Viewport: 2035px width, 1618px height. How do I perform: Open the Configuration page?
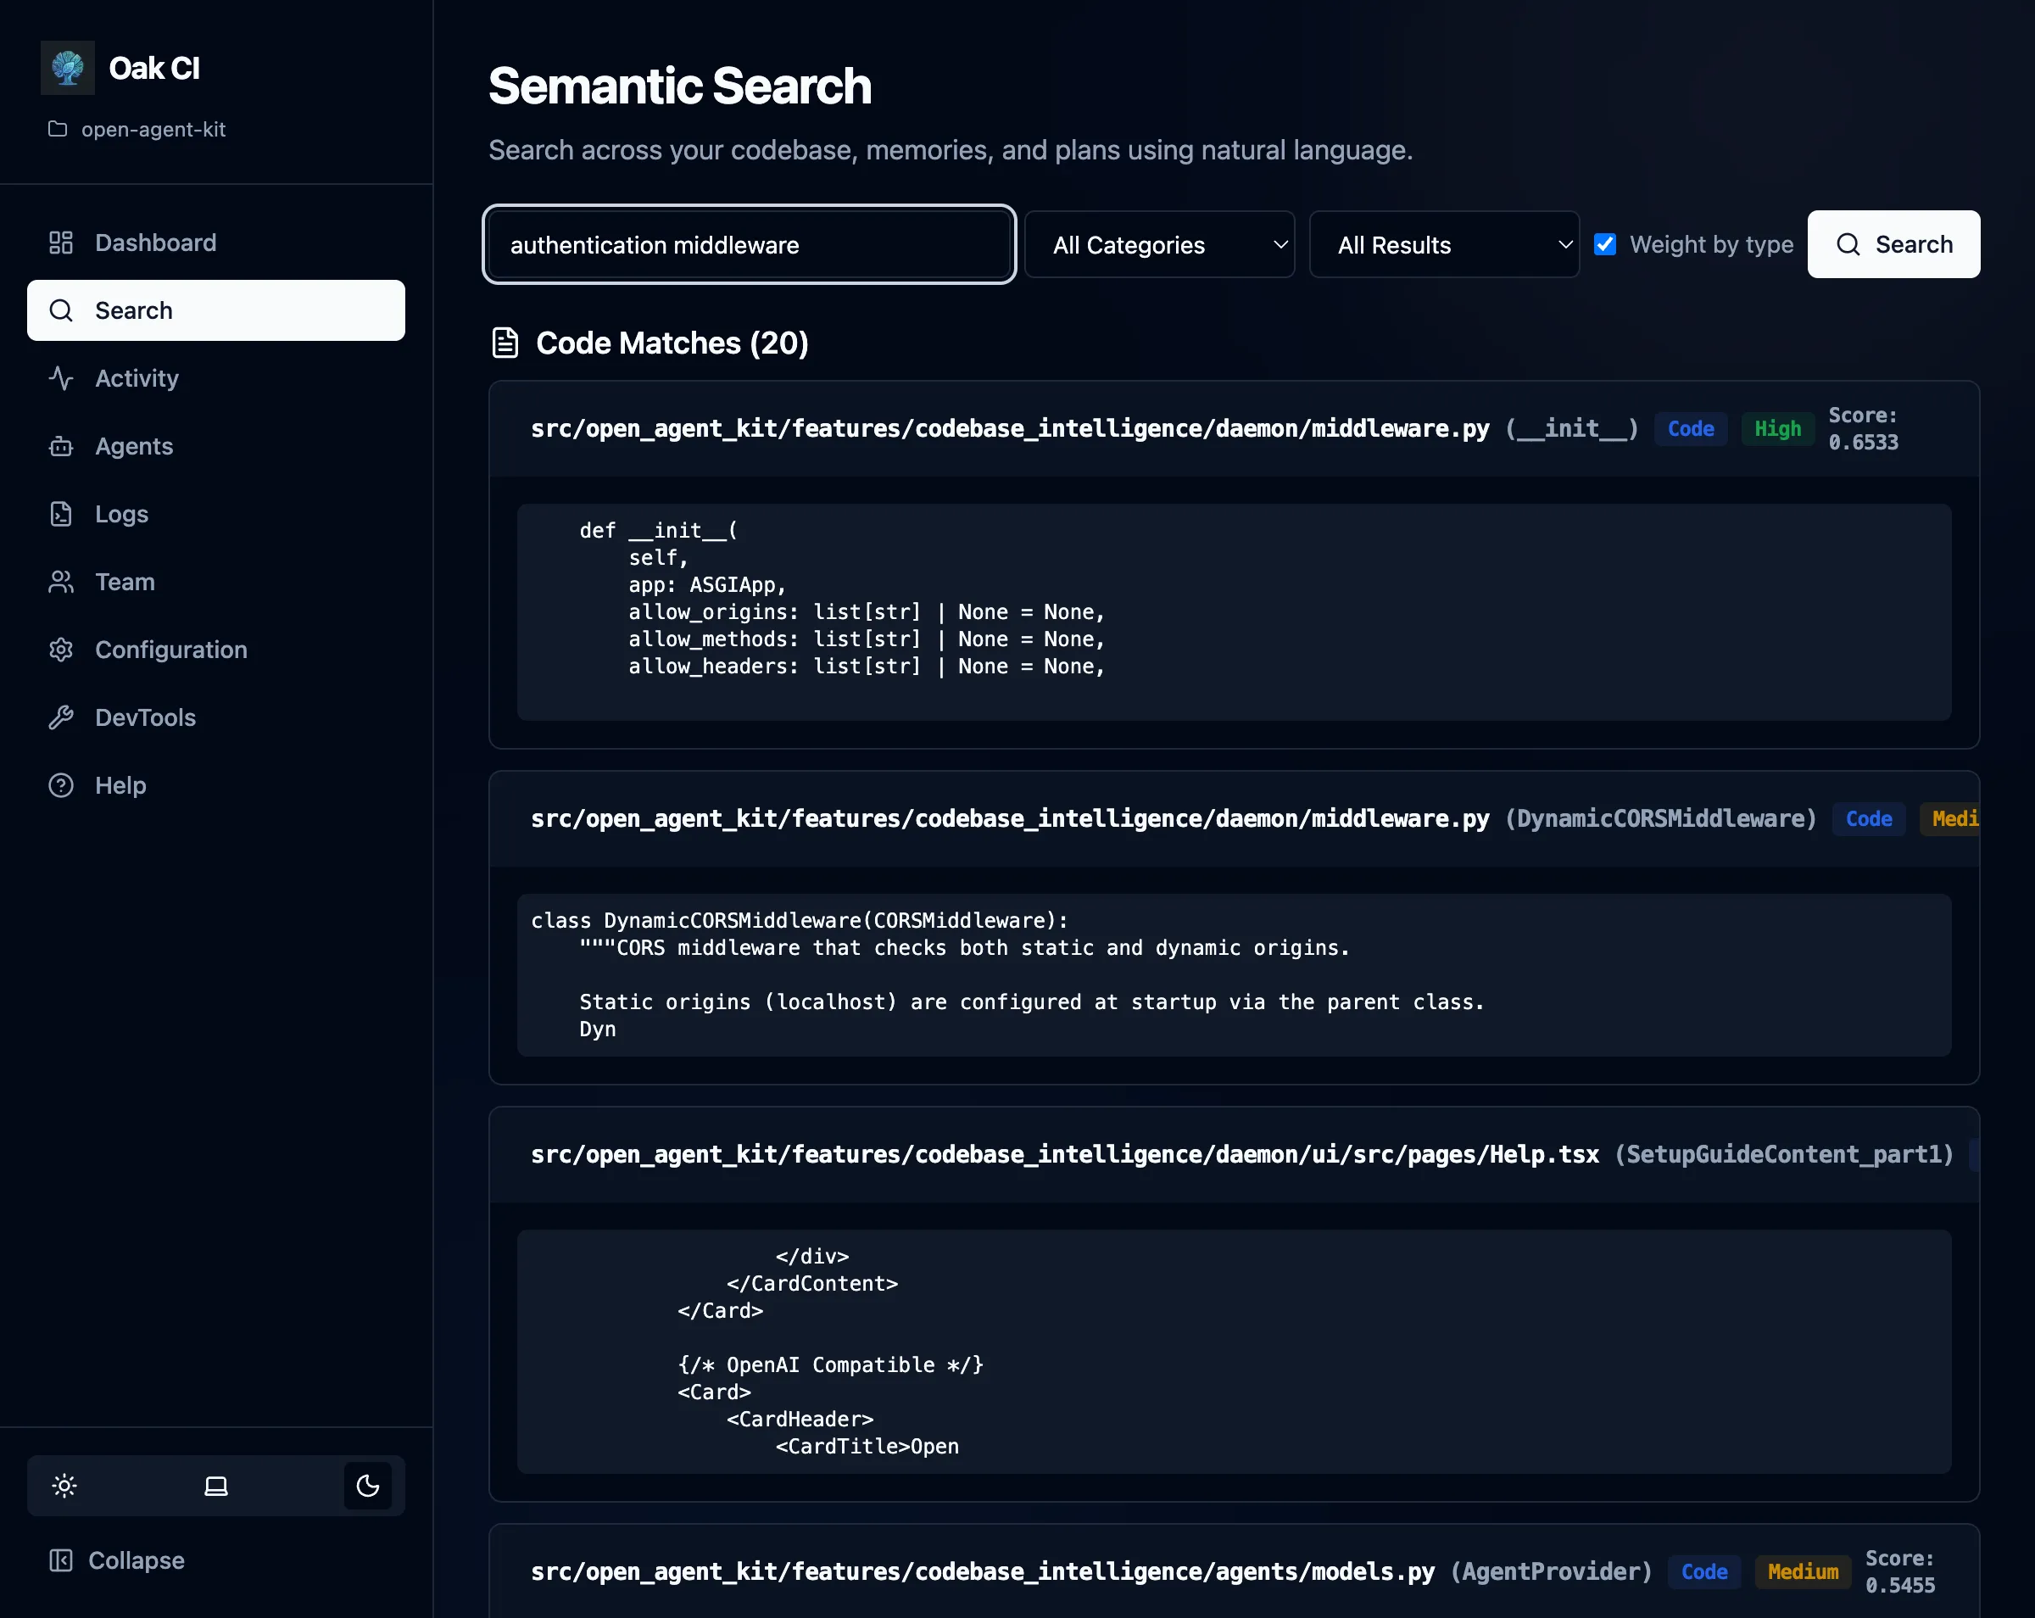coord(170,650)
